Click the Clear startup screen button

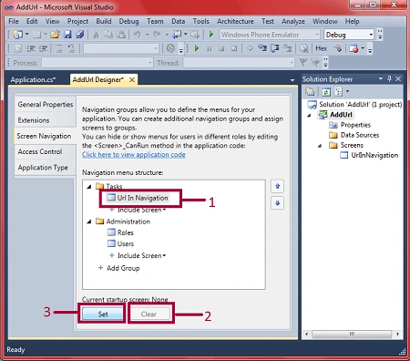click(149, 314)
